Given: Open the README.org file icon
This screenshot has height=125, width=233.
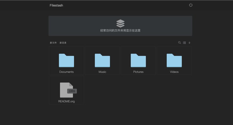Looking at the screenshot, I should [66, 90].
